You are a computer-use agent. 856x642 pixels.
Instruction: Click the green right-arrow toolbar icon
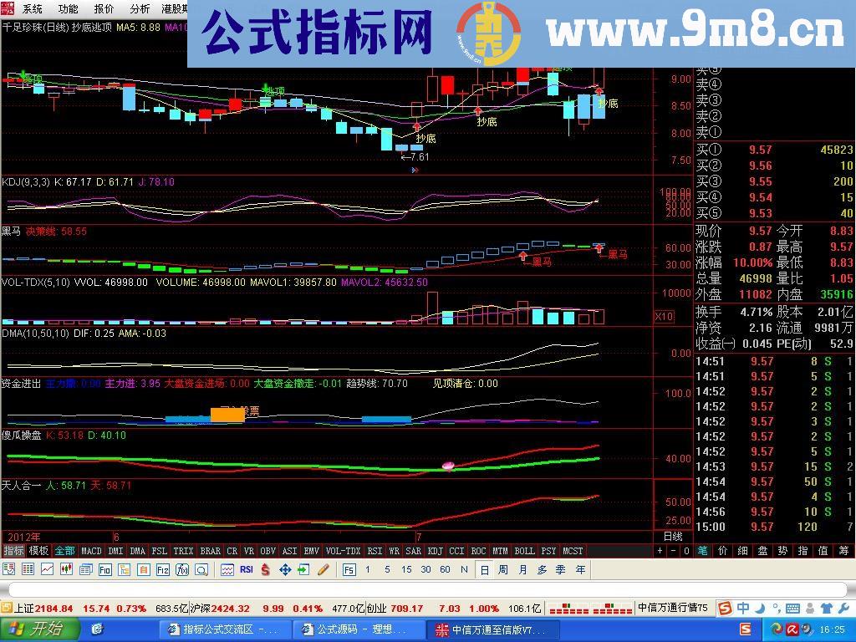tap(303, 569)
